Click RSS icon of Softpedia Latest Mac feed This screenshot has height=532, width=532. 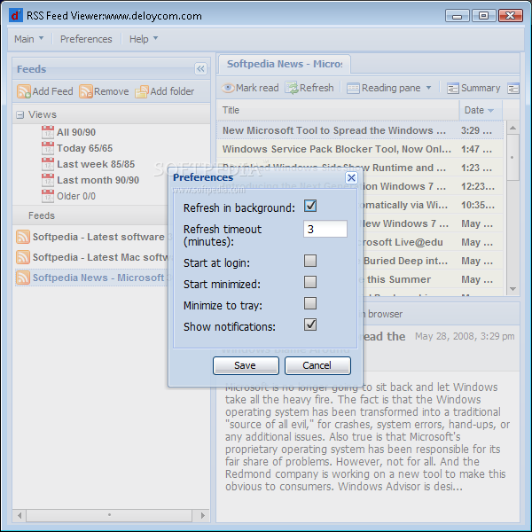23,257
